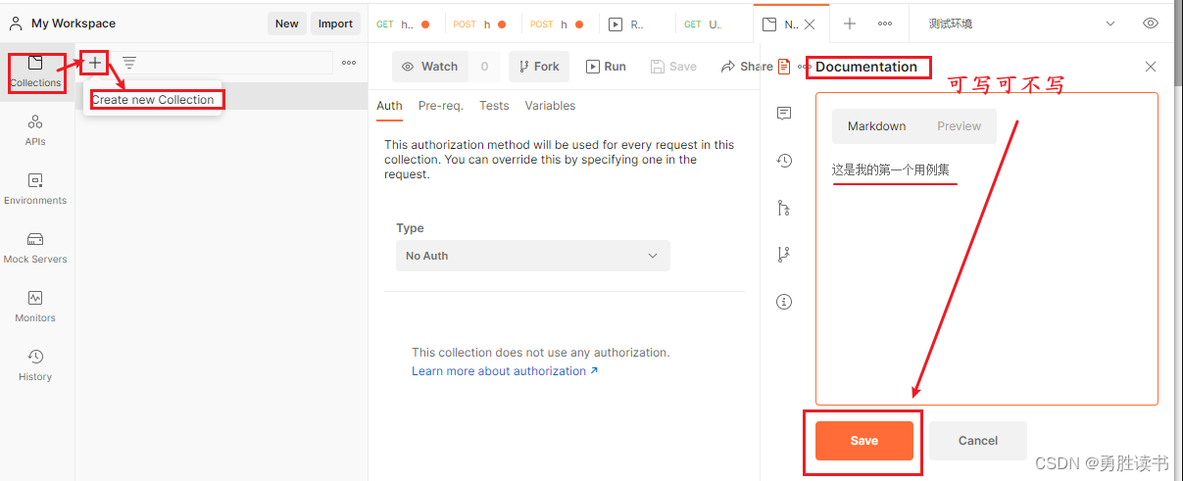This screenshot has height=481, width=1183.
Task: Open the comments icon in right sidebar
Action: [x=784, y=114]
